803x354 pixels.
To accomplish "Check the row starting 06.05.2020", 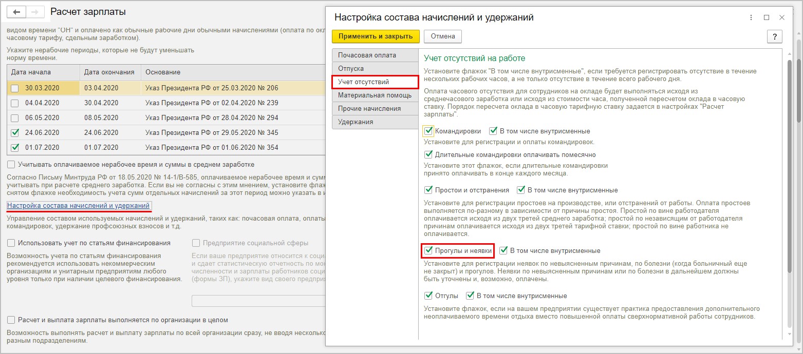I will tap(15, 117).
